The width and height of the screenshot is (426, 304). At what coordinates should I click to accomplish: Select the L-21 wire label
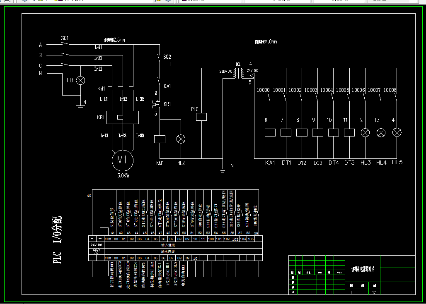click(98, 58)
